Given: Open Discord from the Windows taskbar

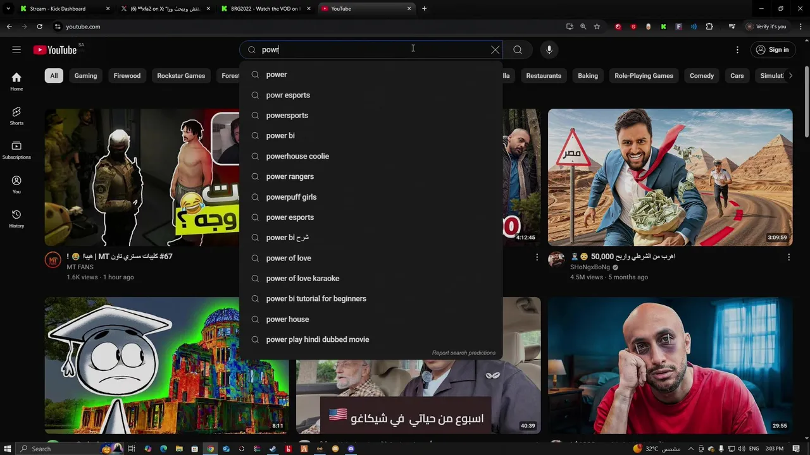Looking at the screenshot, I should coord(351,449).
